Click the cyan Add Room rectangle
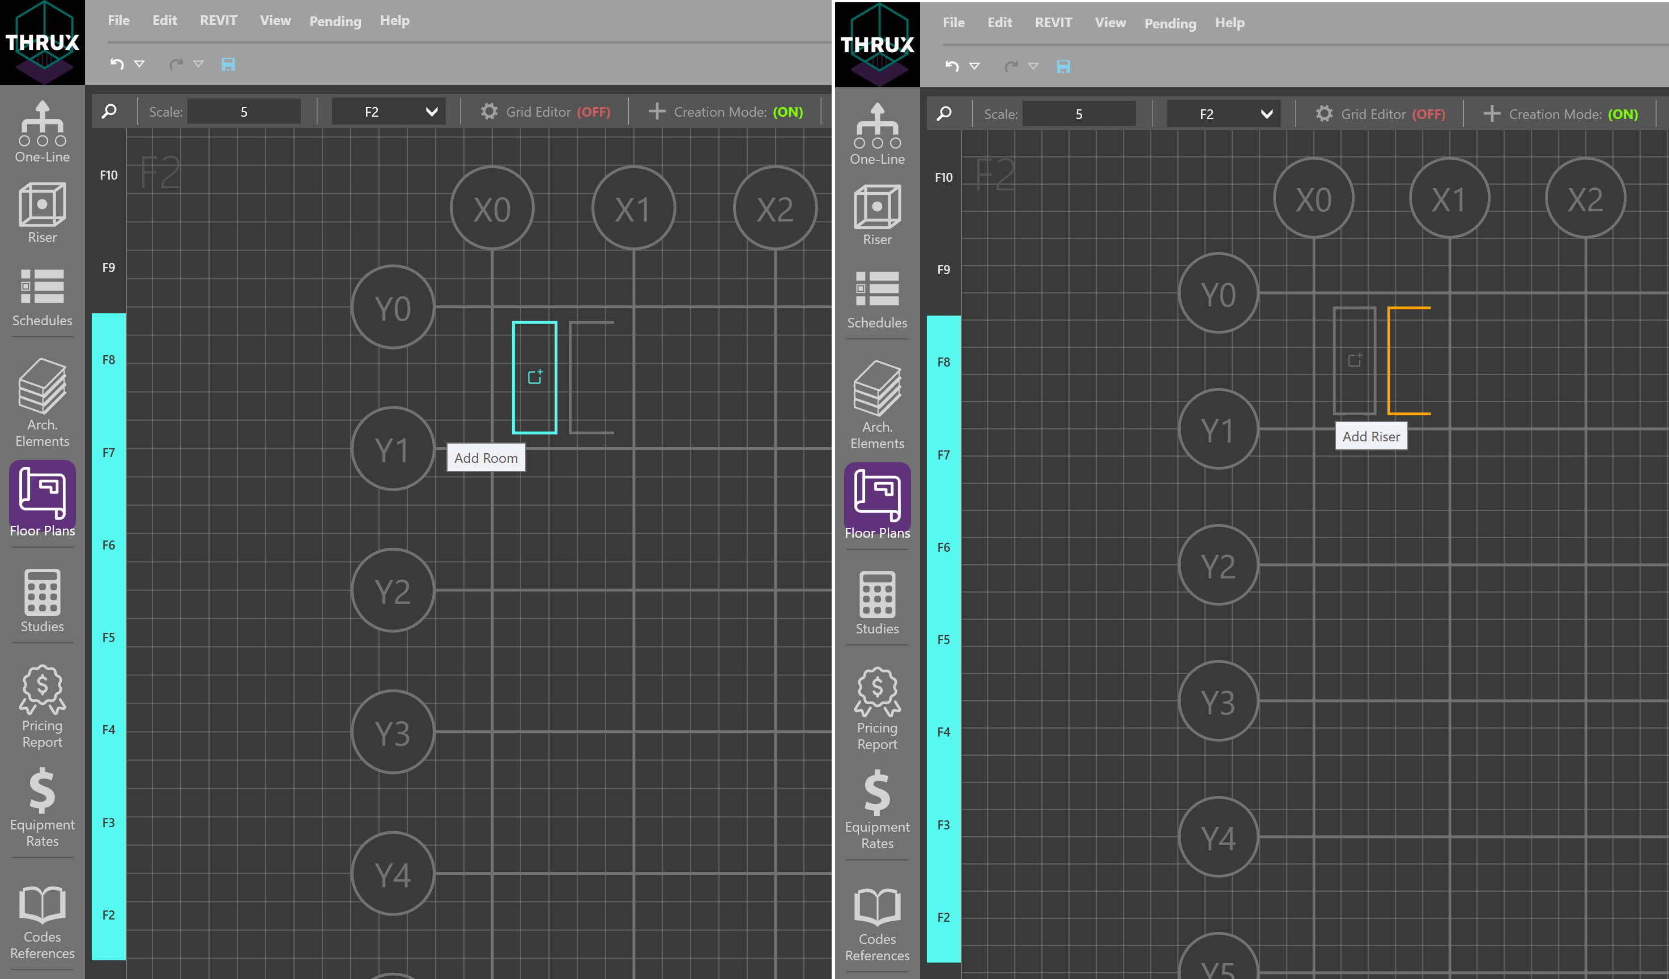The width and height of the screenshot is (1669, 979). [x=534, y=377]
